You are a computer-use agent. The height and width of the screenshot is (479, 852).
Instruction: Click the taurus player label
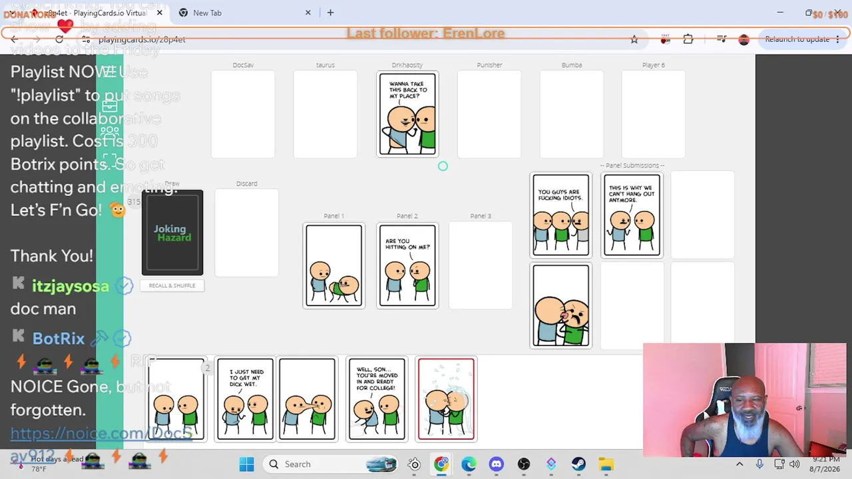click(325, 65)
